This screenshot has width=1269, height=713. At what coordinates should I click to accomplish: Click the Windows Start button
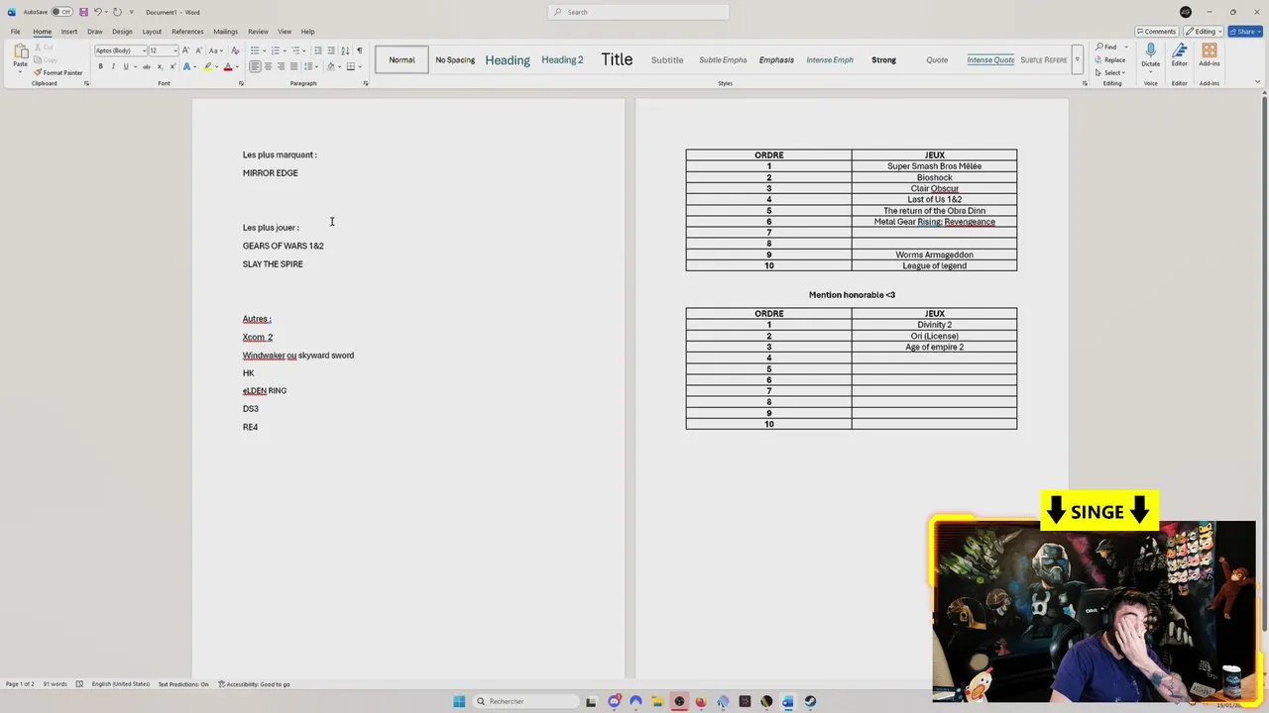point(459,701)
